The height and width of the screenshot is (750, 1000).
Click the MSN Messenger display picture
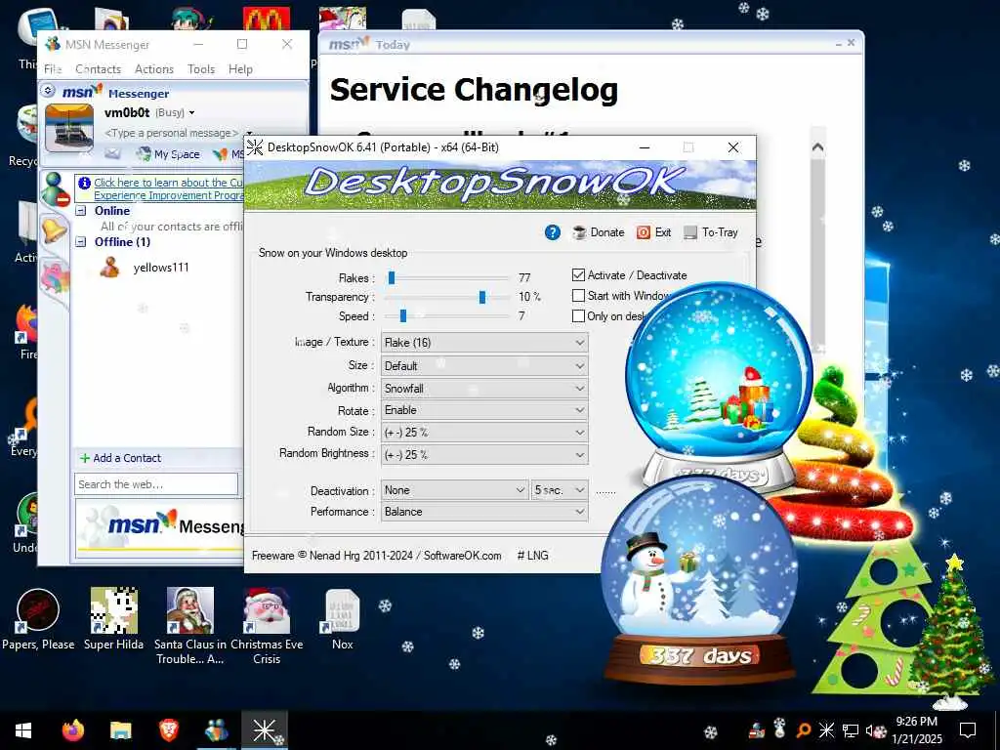[69, 128]
